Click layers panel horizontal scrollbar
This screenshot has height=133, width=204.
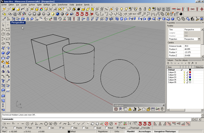tap(185, 110)
